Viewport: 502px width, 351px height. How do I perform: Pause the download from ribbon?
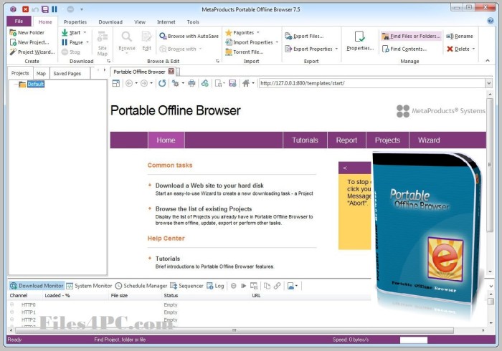72,42
